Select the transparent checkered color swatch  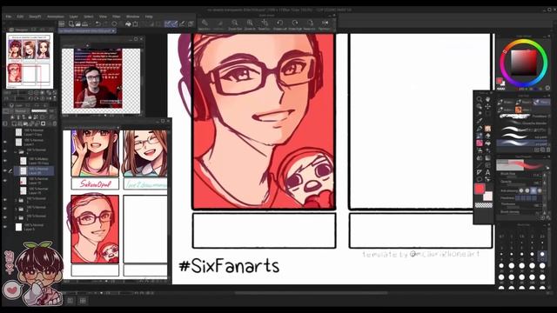[x=484, y=205]
